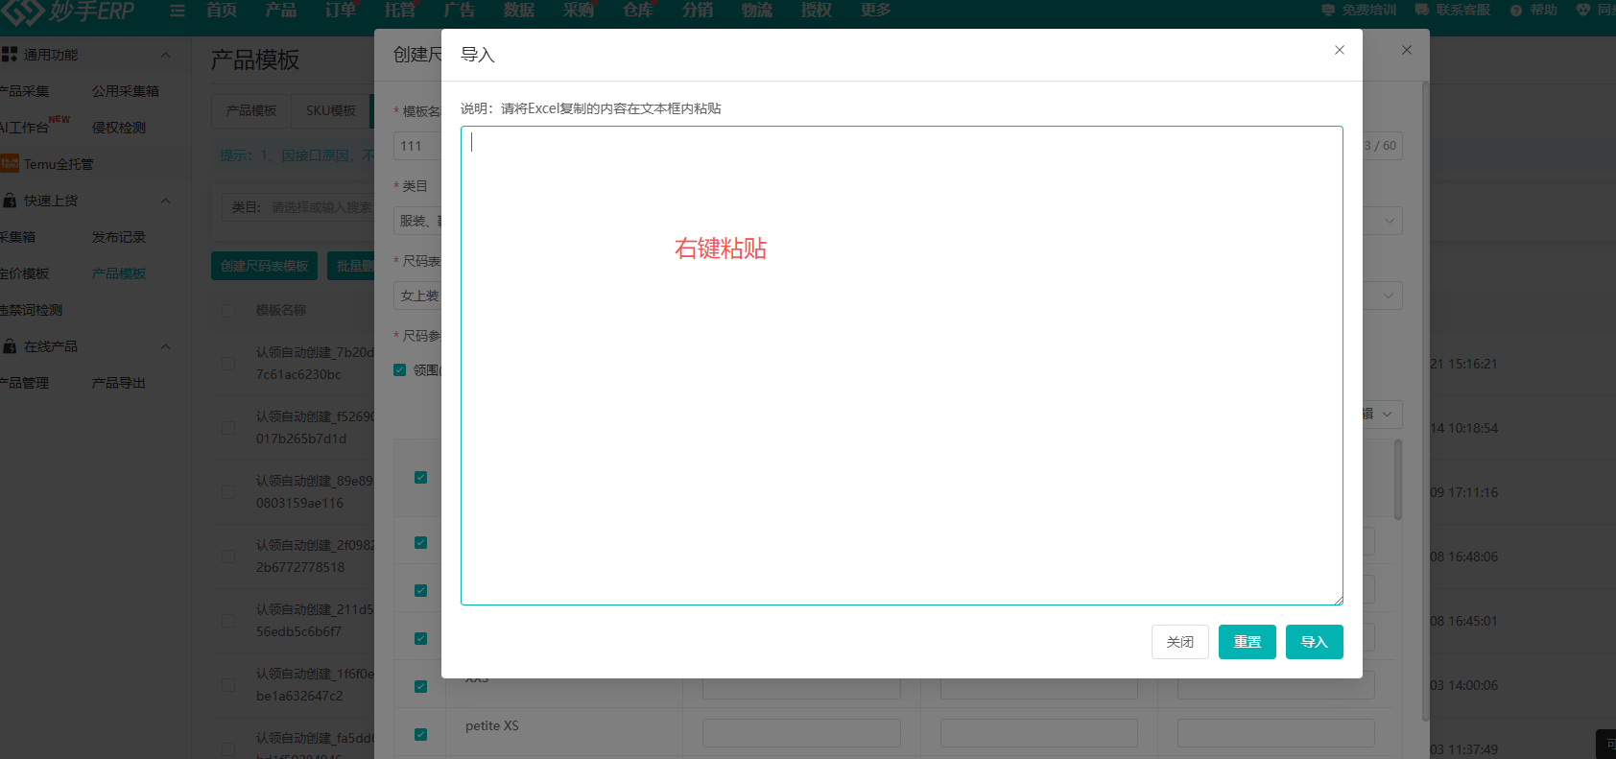1616x759 pixels.
Task: Click the 批量删除 button behind the dialog
Action: point(351,266)
